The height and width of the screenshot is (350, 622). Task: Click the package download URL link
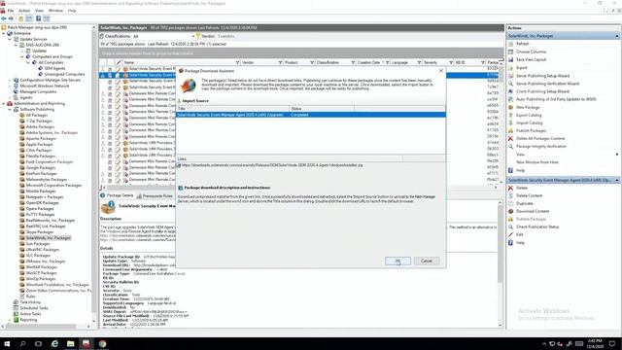click(x=272, y=165)
